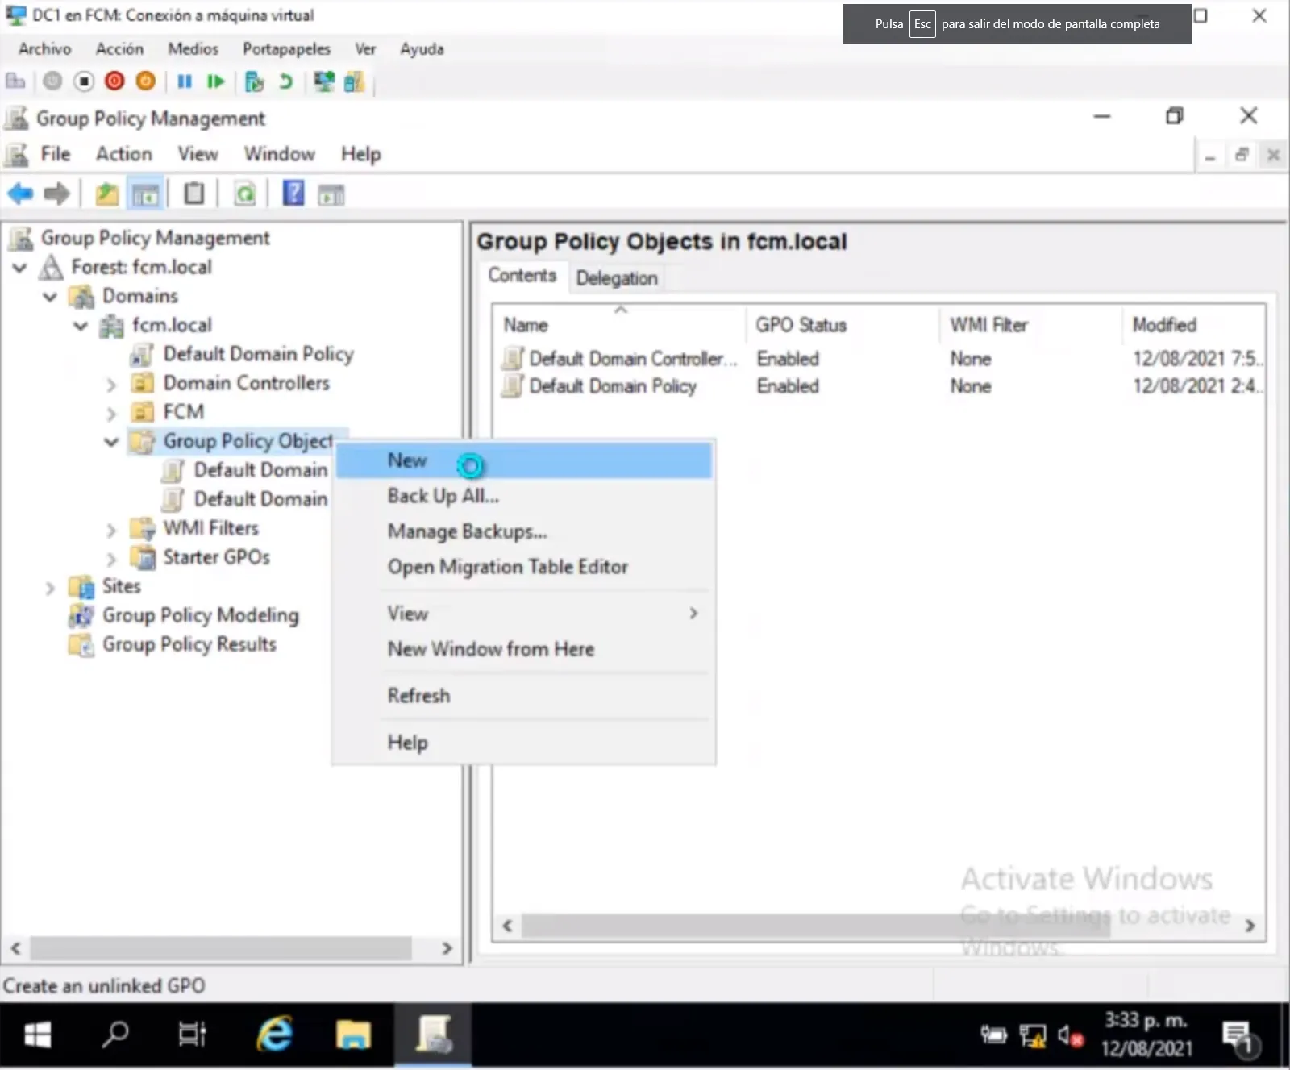
Task: Choose Back Up All... from context menu
Action: click(x=443, y=496)
